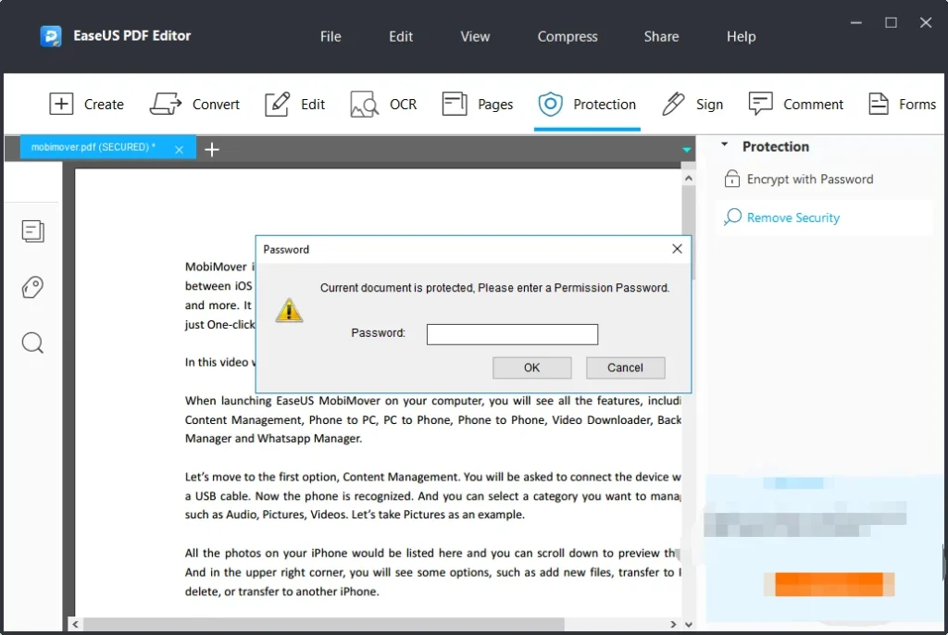Open the document search panel
Viewport: 948px width, 635px height.
32,342
